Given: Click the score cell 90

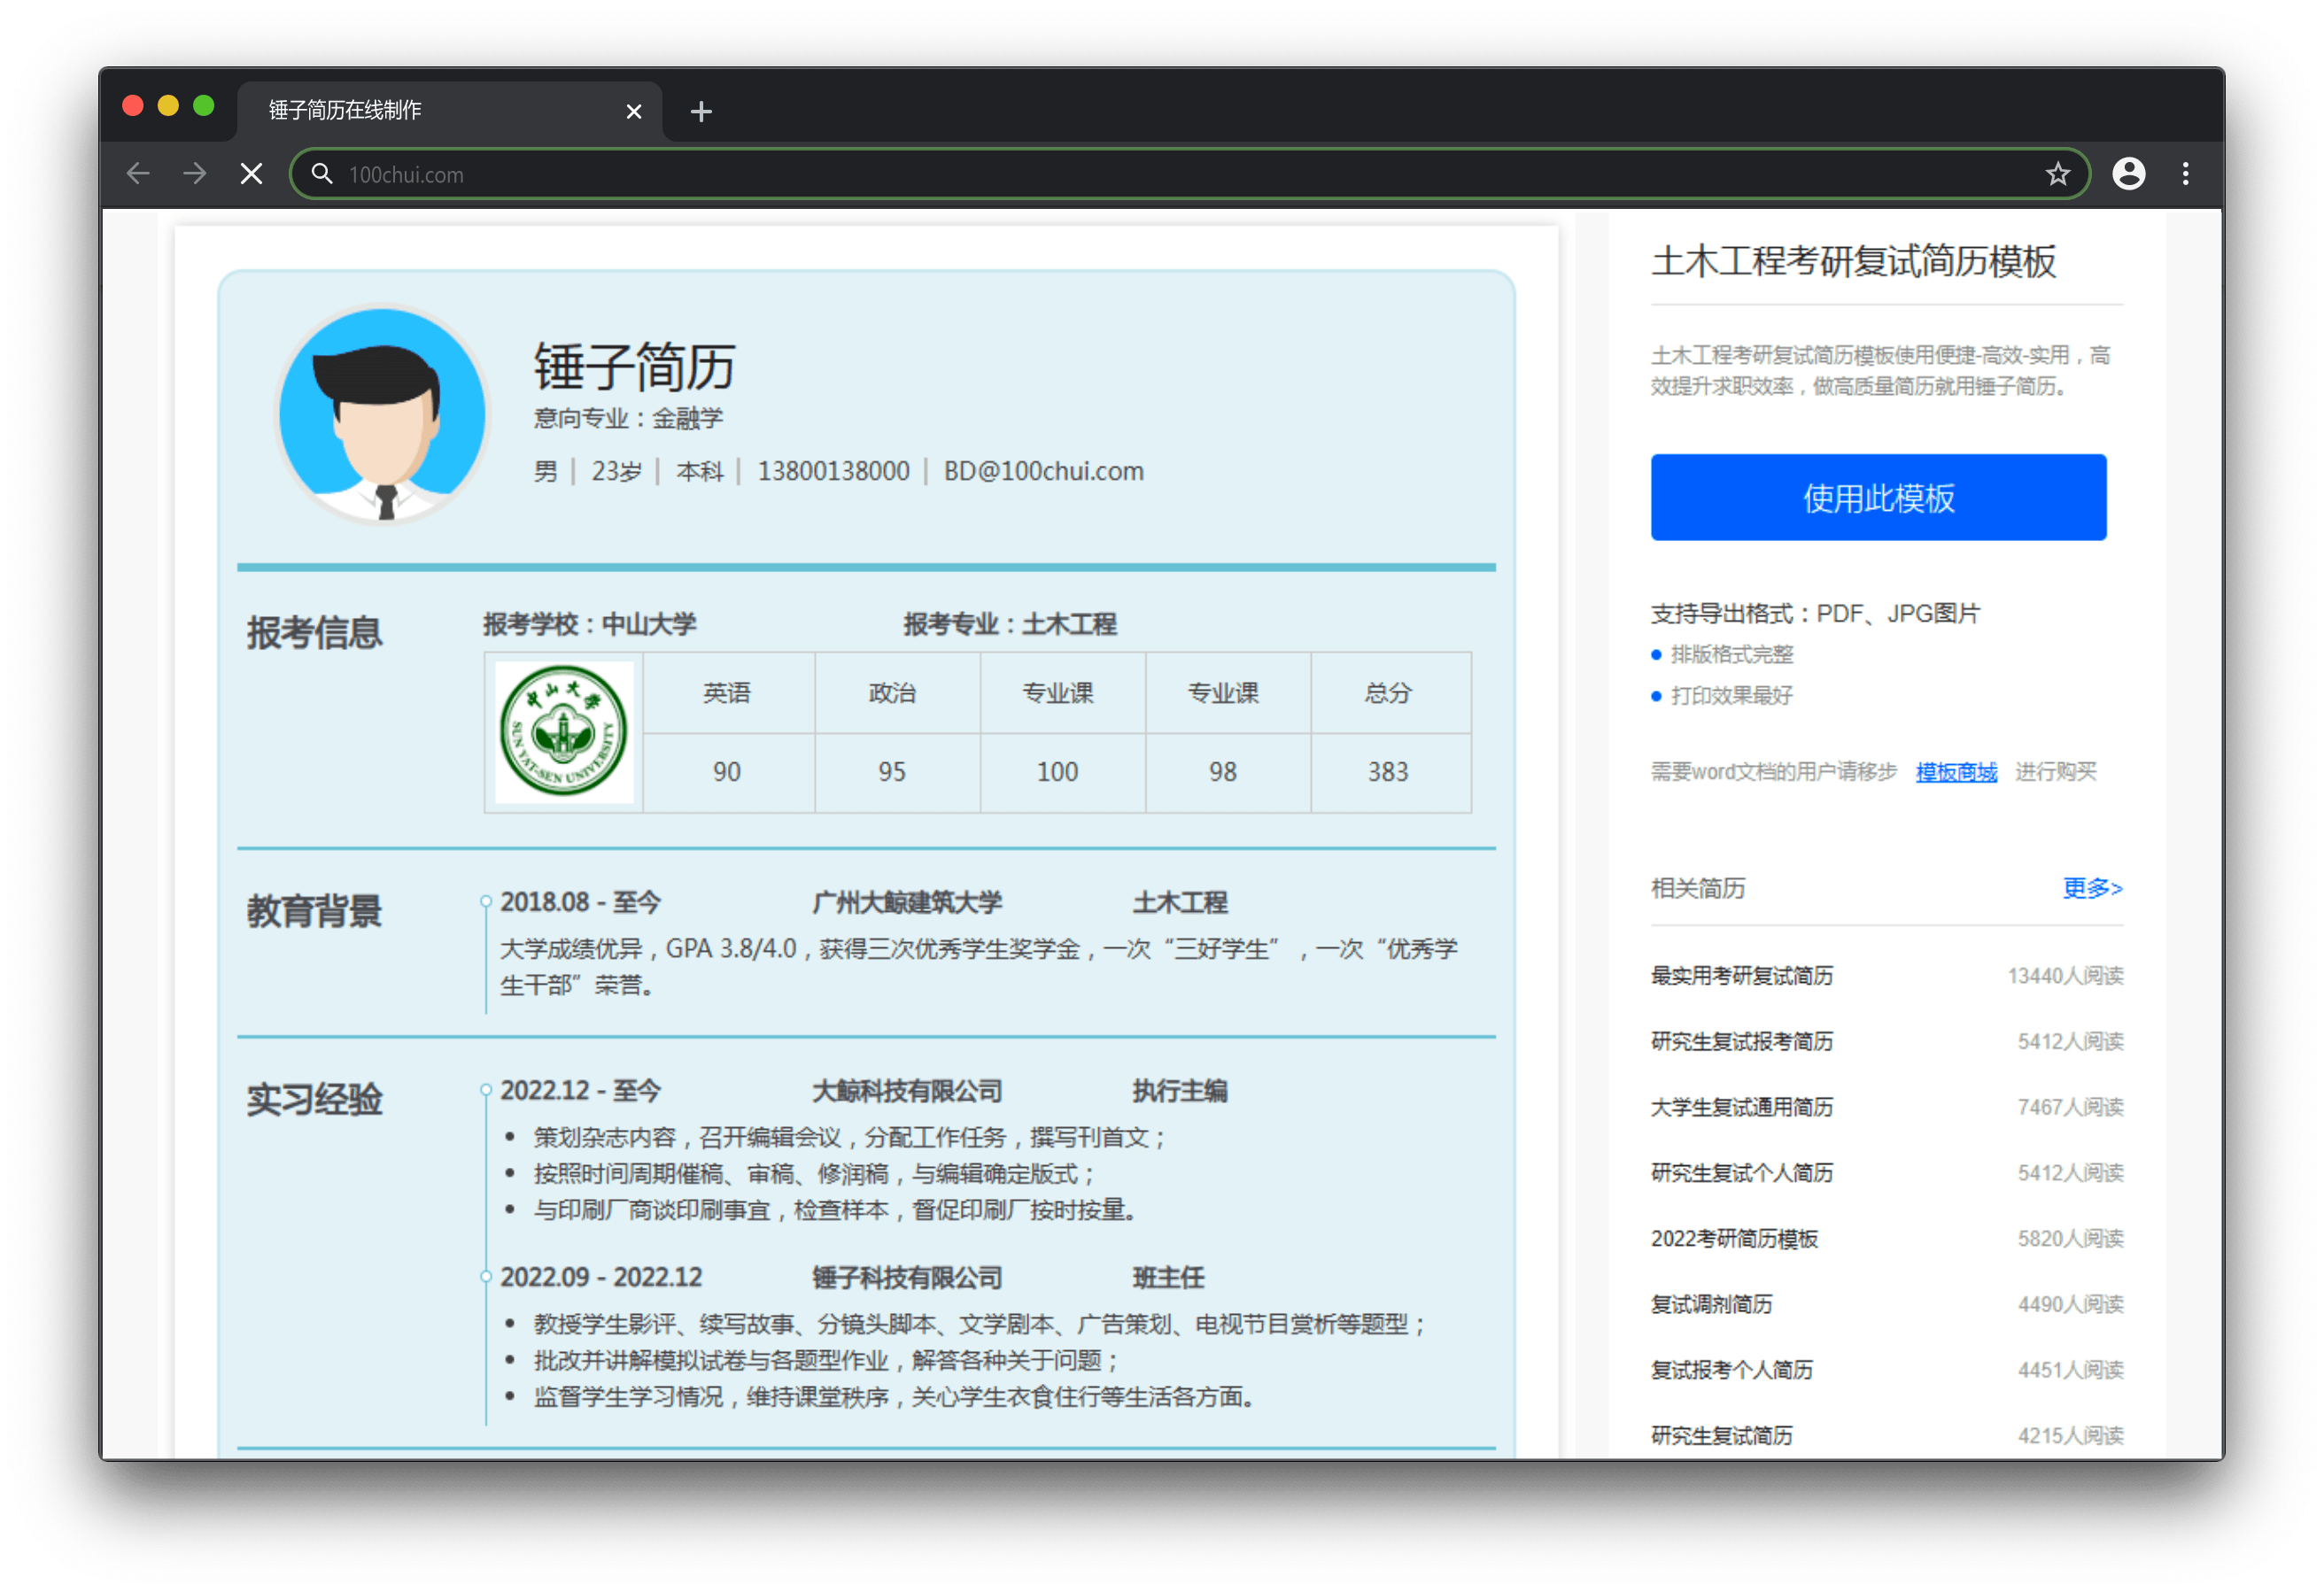Looking at the screenshot, I should coord(727,772).
